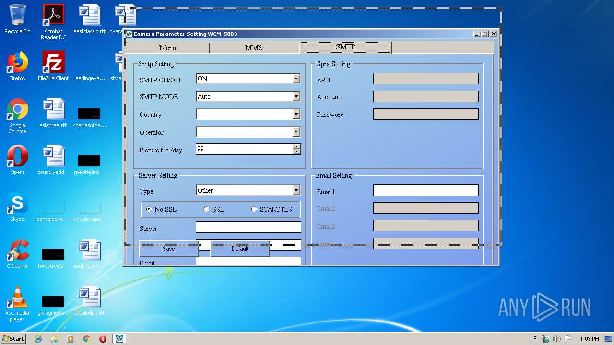Click the Save button
Image resolution: width=614 pixels, height=345 pixels.
pos(169,249)
